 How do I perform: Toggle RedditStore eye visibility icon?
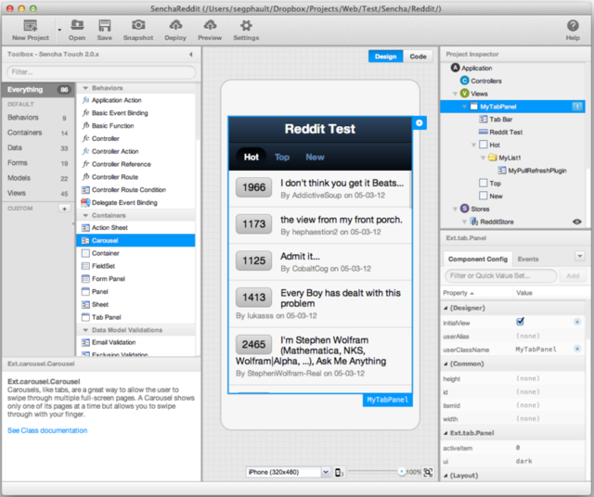pyautogui.click(x=577, y=222)
